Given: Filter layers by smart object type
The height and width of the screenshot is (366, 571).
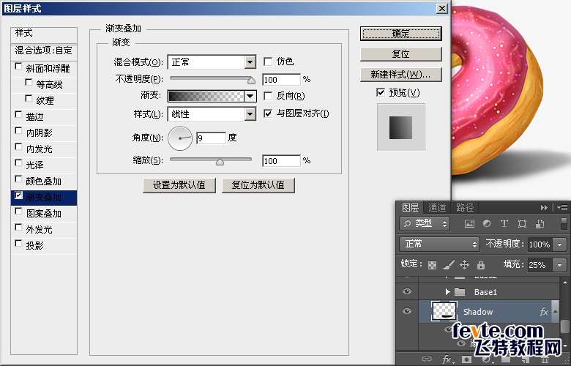Looking at the screenshot, I should [x=540, y=223].
